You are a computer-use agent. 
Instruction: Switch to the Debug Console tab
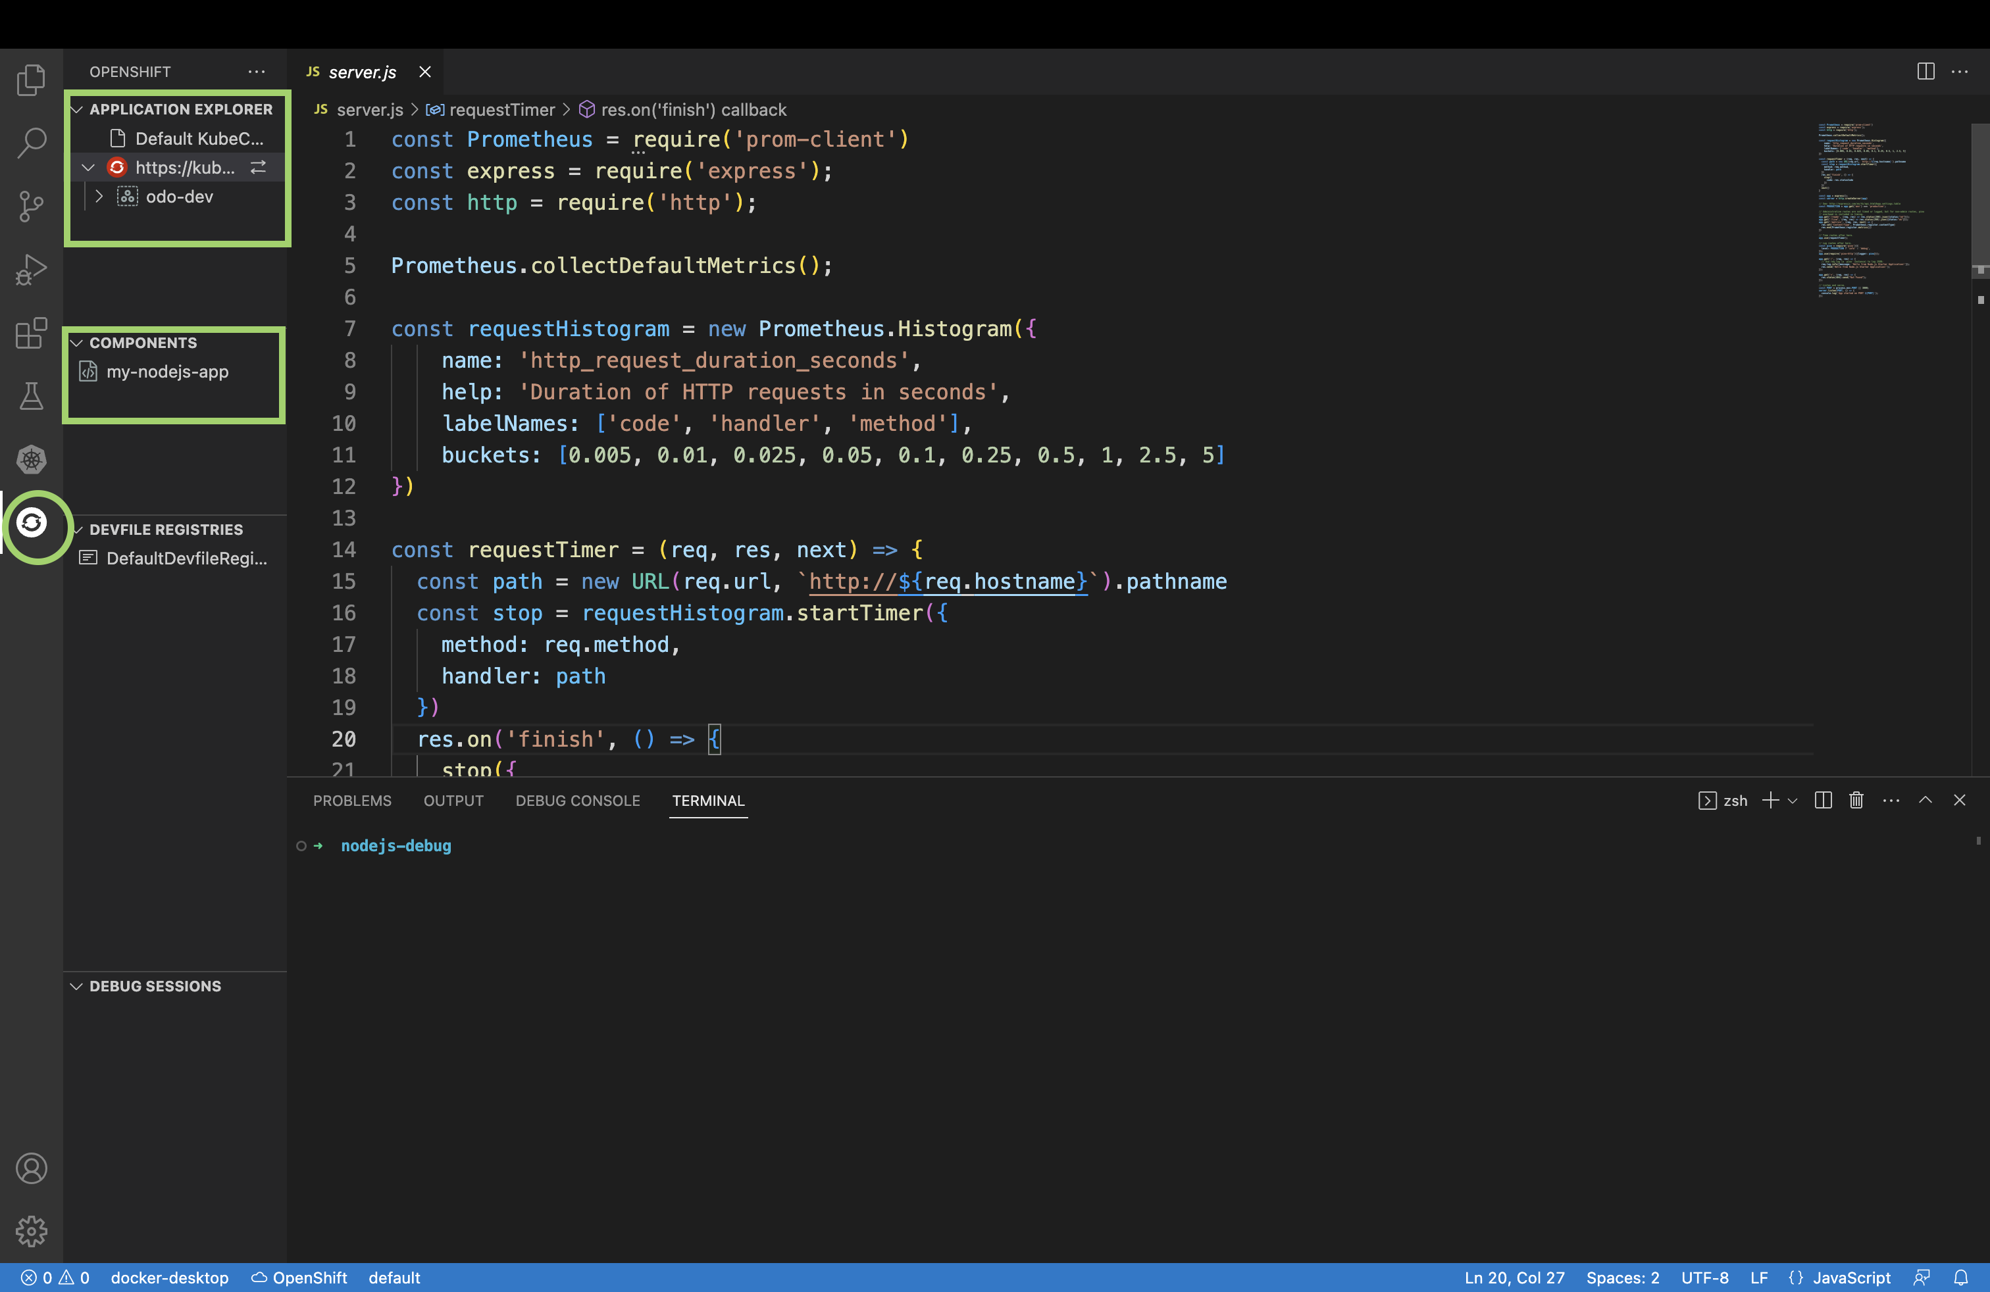coord(578,800)
